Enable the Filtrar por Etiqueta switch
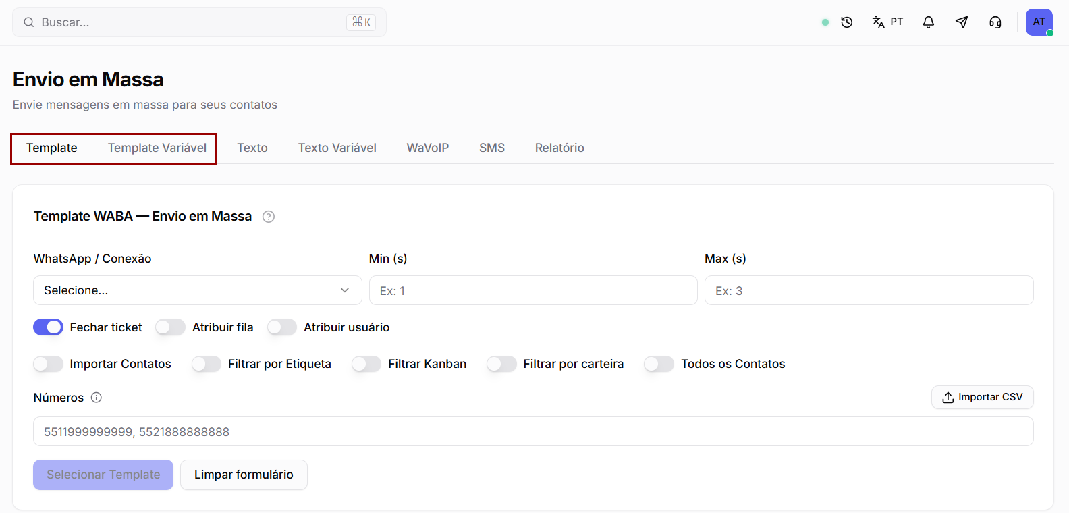 click(x=206, y=364)
